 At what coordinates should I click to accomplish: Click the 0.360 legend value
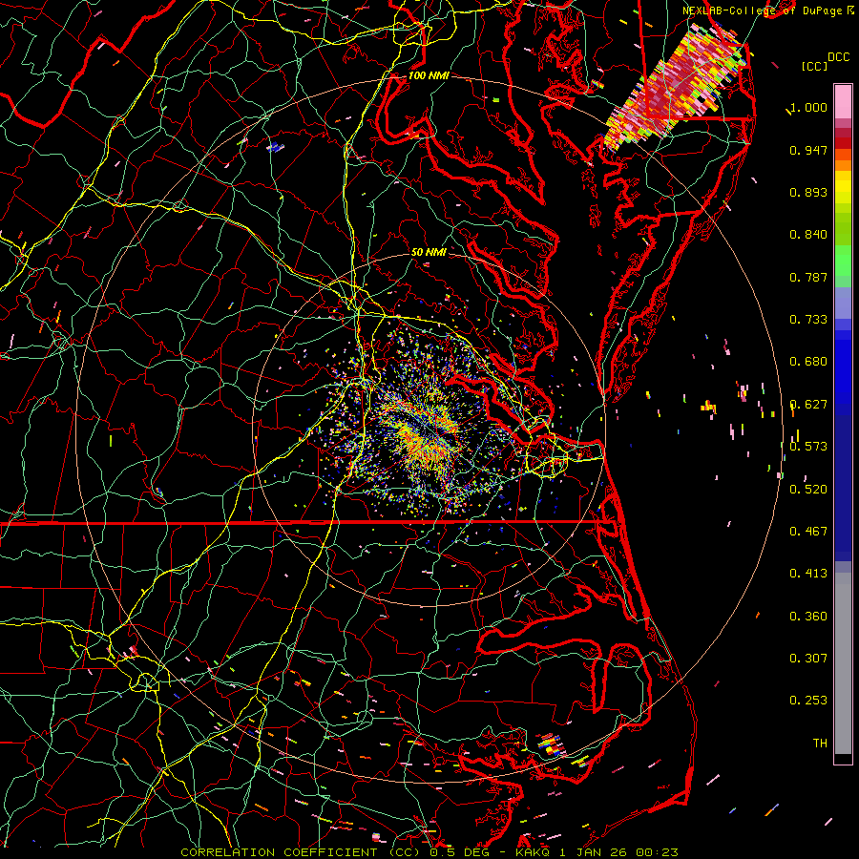click(808, 617)
